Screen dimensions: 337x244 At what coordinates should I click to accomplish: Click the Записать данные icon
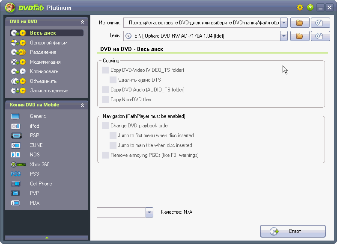(x=18, y=91)
